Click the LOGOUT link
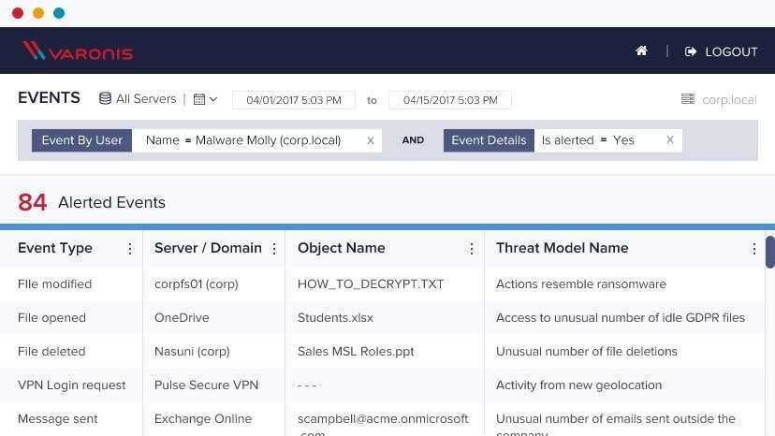Screen dimensions: 775x436 721,51
